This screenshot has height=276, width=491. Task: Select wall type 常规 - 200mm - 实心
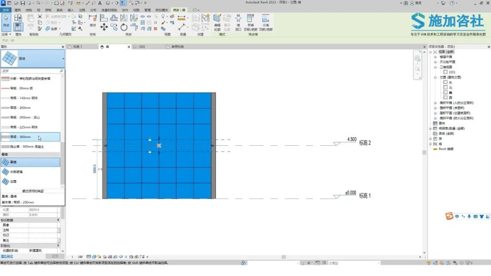coord(30,118)
